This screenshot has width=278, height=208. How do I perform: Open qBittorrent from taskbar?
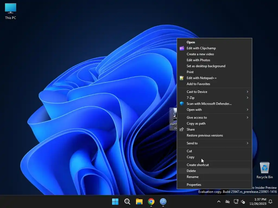(163, 201)
